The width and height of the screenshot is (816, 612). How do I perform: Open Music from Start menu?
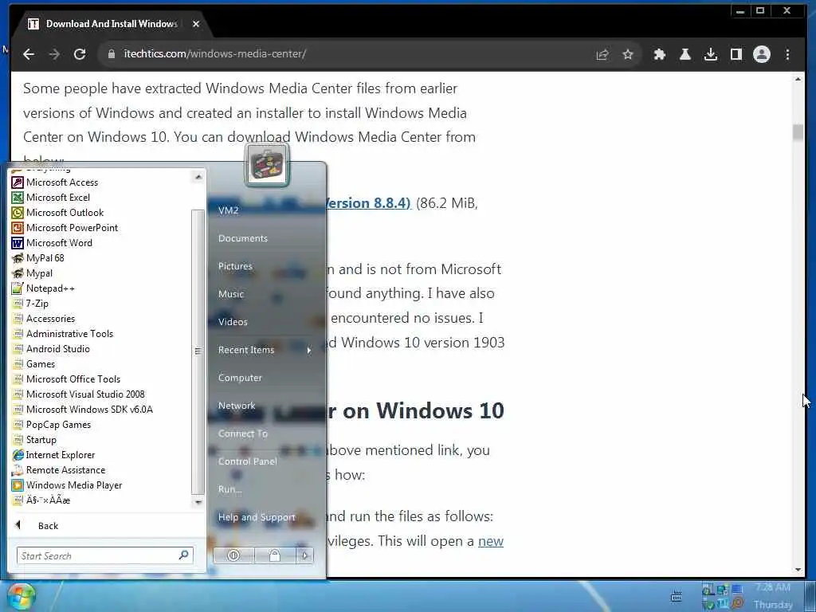click(231, 294)
